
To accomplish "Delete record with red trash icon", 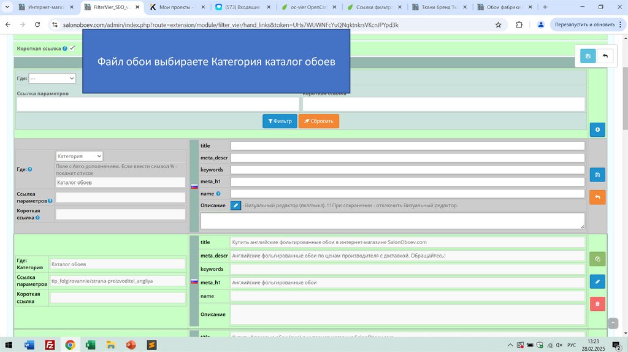I will (x=597, y=304).
